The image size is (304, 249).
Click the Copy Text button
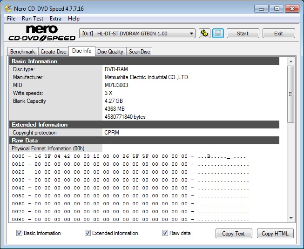tap(234, 234)
